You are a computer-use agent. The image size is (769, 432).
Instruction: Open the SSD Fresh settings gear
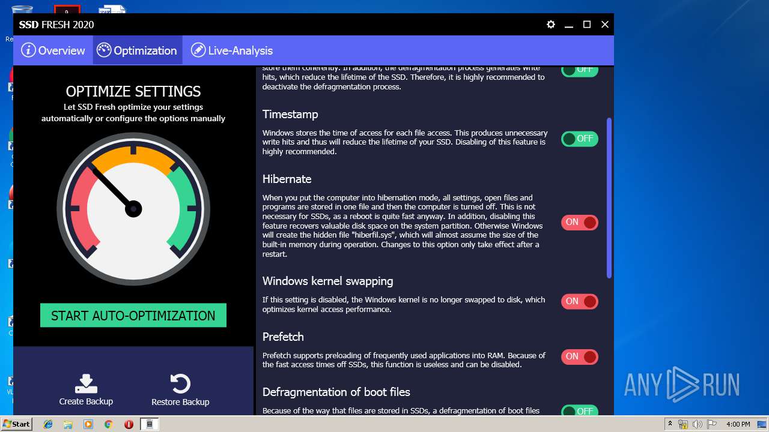tap(551, 25)
